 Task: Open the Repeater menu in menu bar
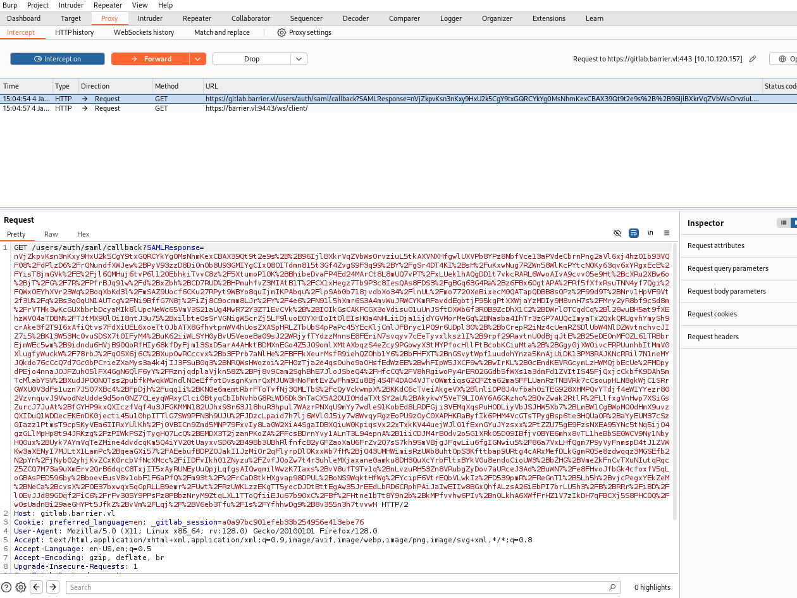pyautogui.click(x=108, y=5)
